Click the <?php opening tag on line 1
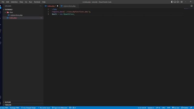 54,9
